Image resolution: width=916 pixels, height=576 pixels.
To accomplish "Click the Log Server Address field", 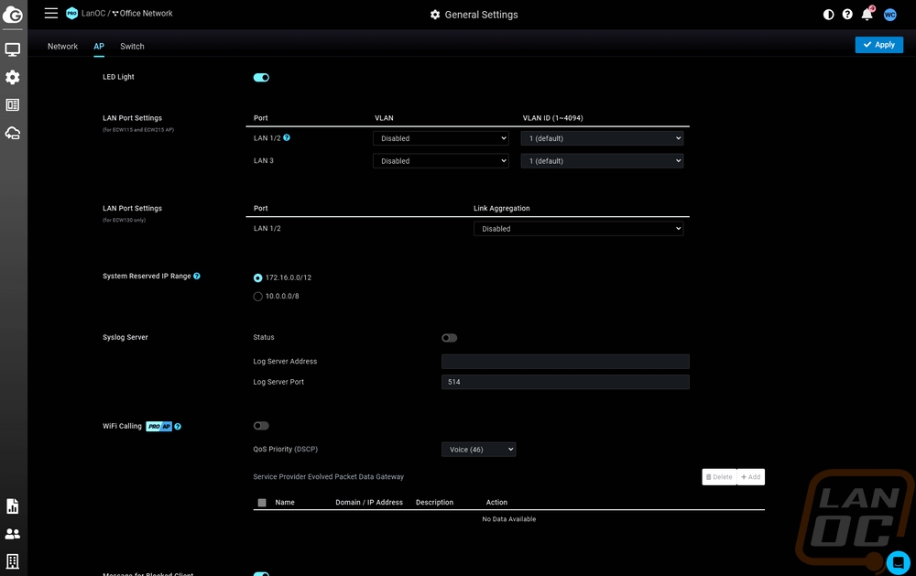I will (565, 362).
